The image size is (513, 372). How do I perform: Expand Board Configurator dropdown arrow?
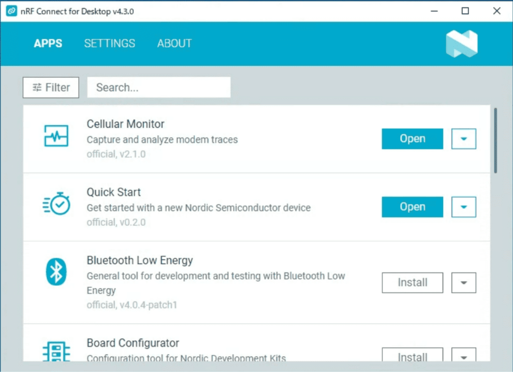pos(463,356)
